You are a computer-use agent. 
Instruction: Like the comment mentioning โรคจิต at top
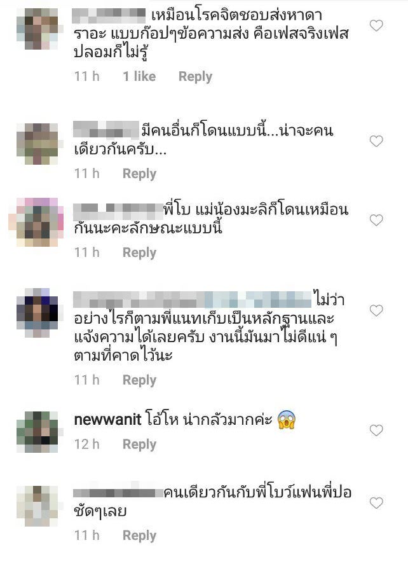click(376, 25)
